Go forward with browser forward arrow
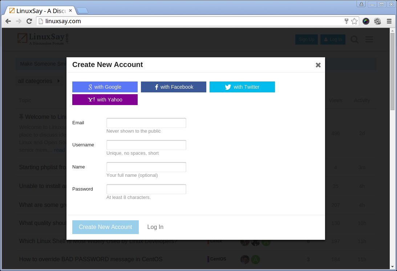Image resolution: width=397 pixels, height=271 pixels. tap(19, 21)
